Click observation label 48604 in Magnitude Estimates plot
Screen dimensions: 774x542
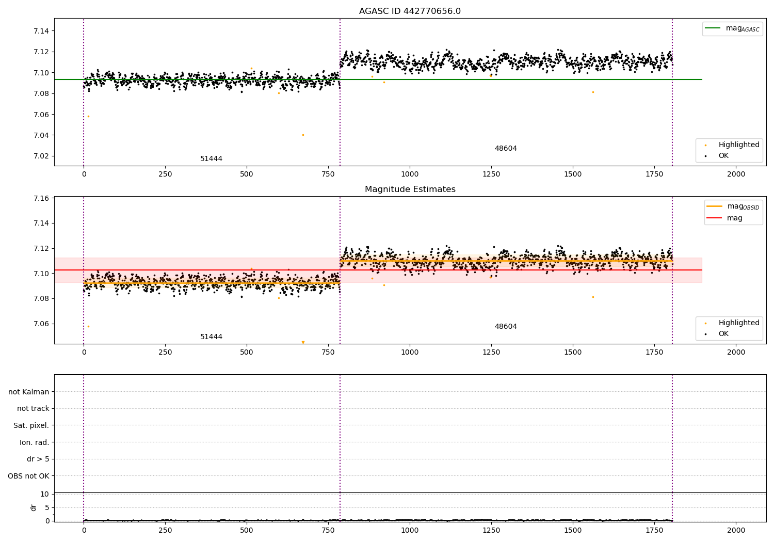506,327
